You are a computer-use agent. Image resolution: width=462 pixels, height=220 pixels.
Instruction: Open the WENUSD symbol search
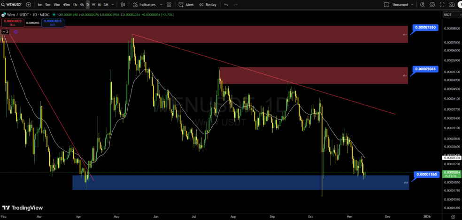point(12,5)
